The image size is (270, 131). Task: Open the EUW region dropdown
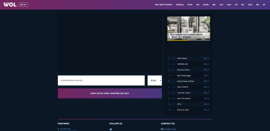pyautogui.click(x=155, y=80)
